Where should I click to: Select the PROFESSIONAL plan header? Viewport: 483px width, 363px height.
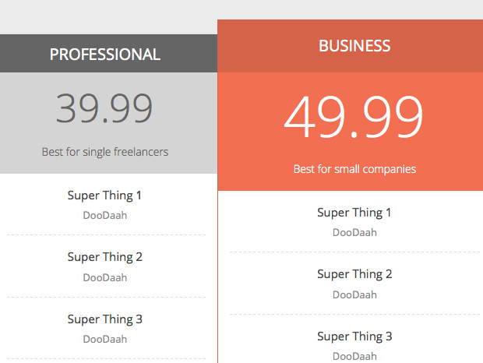105,55
